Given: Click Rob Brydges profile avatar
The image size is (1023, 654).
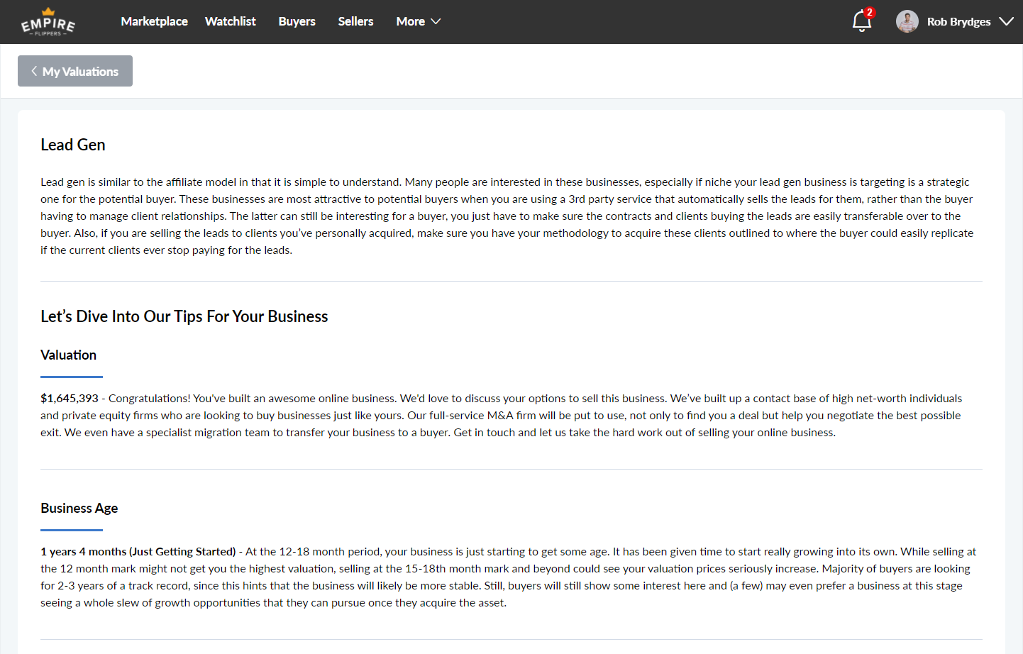Looking at the screenshot, I should 907,21.
